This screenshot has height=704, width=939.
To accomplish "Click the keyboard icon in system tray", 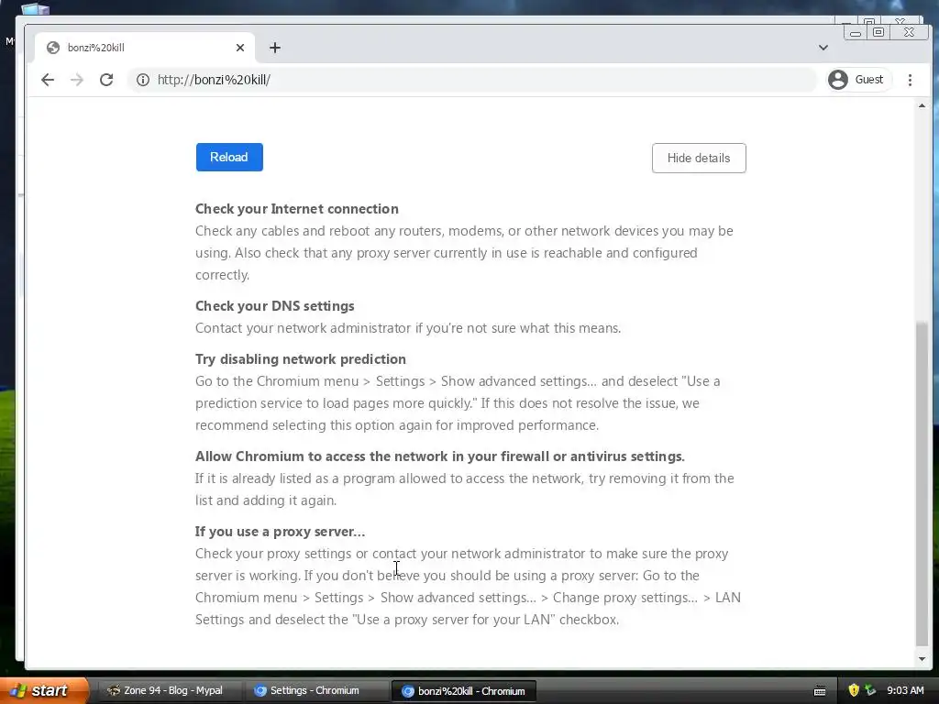I will 820,691.
